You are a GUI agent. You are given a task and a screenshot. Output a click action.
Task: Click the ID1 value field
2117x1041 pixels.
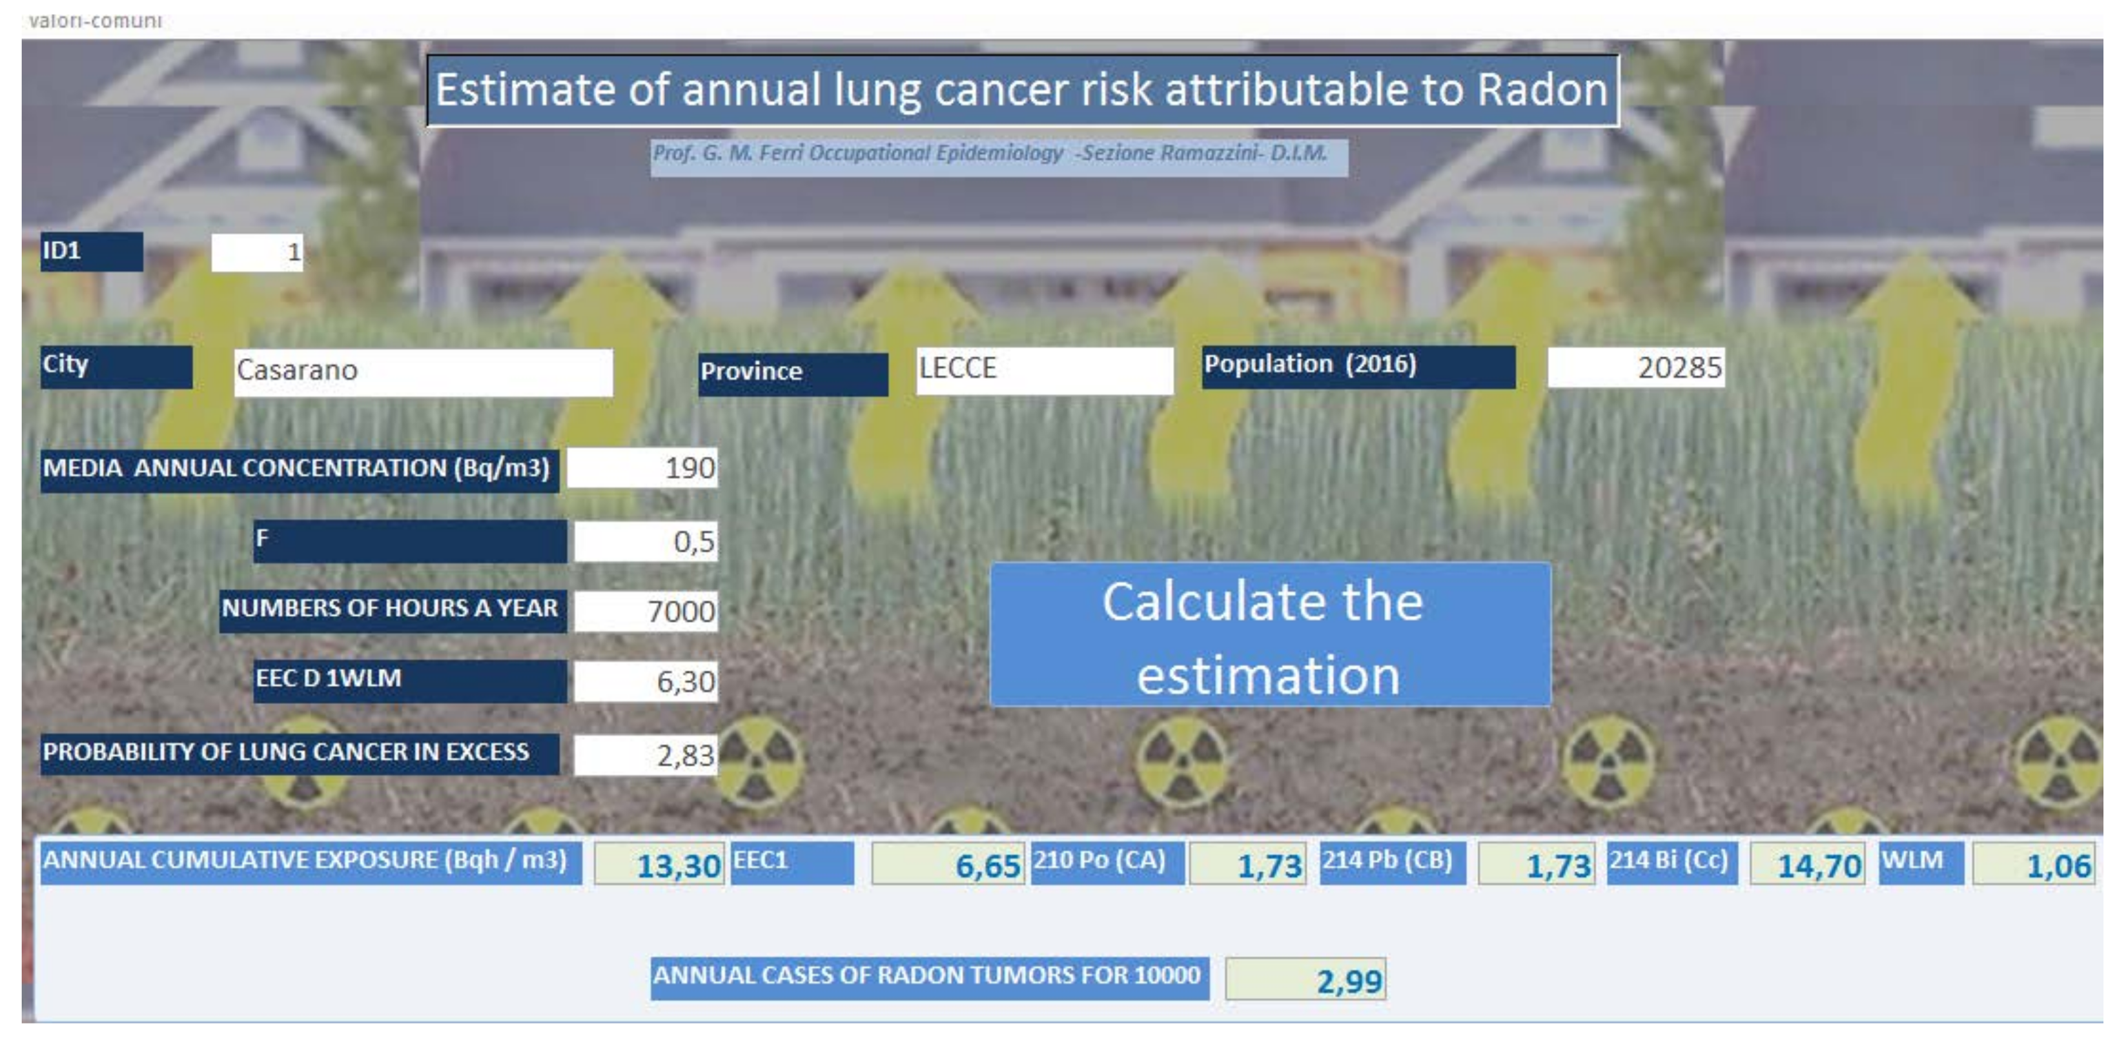(257, 252)
